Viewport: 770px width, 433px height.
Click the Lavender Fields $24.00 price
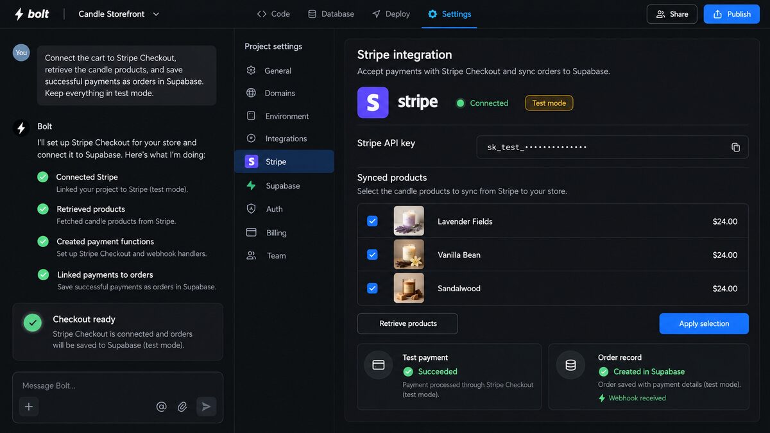[724, 221]
